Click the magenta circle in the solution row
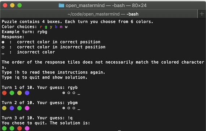 [x=27, y=128]
